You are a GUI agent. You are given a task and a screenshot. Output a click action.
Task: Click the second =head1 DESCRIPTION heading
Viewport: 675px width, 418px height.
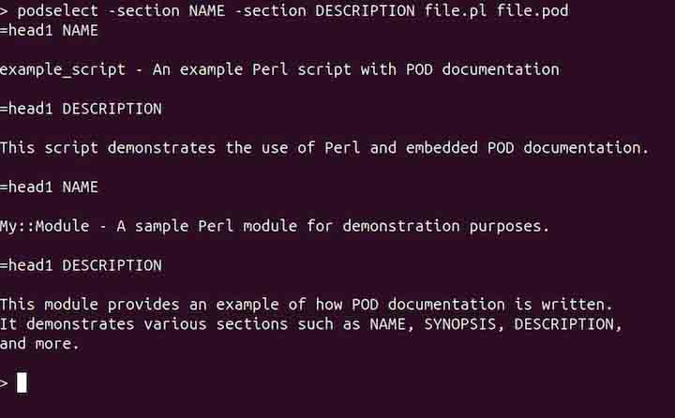pyautogui.click(x=81, y=265)
